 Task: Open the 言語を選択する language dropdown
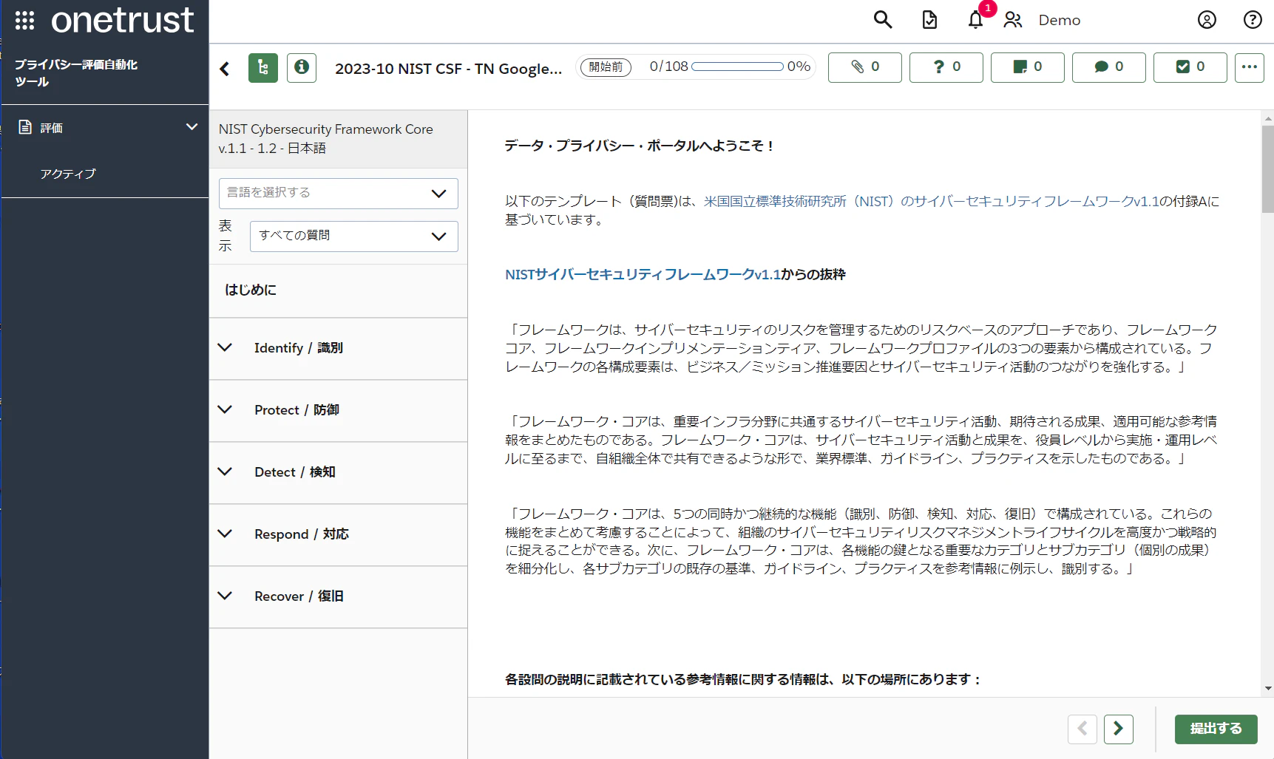[x=339, y=194]
